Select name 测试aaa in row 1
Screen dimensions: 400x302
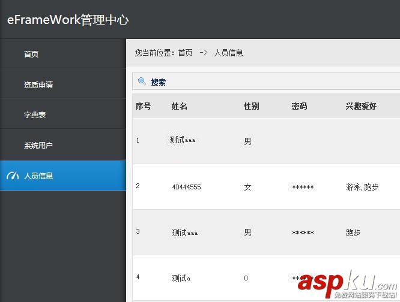[x=183, y=140]
